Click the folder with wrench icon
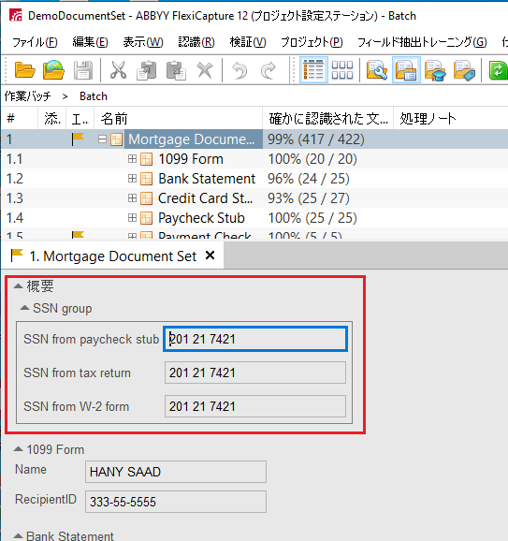Image resolution: width=508 pixels, height=541 pixels. point(377,70)
